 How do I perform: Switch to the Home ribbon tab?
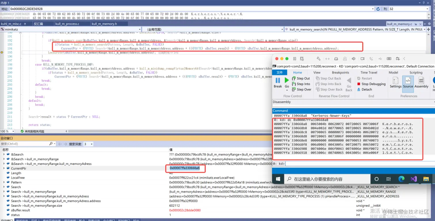[297, 72]
